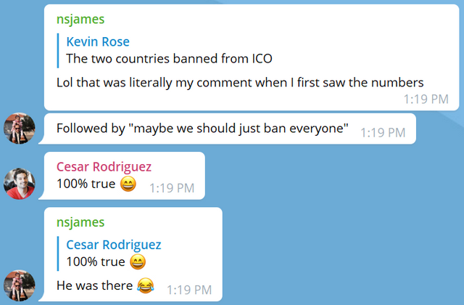464x305 pixels.
Task: Click nsjames sender name in bottom message
Action: click(x=80, y=222)
